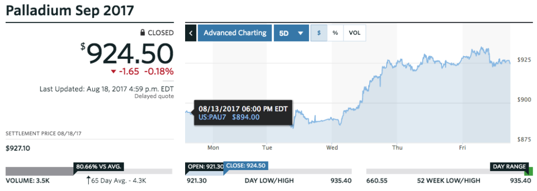The width and height of the screenshot is (537, 191).
Task: Click the closed lock icon
Action: coord(143,33)
